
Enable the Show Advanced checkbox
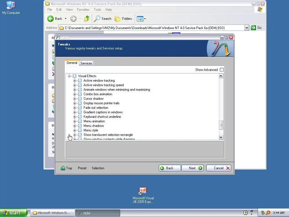pos(222,70)
